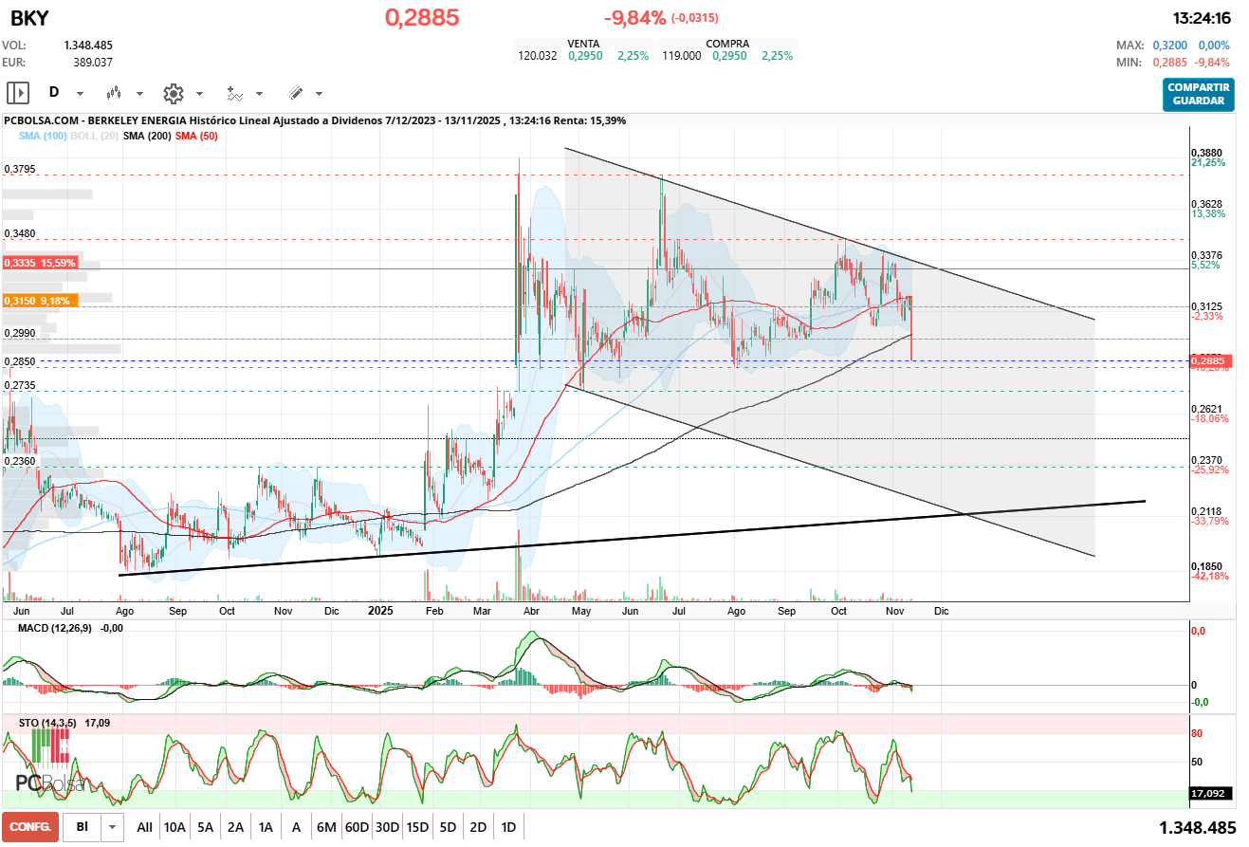Choose the 15D time range

coord(417,827)
